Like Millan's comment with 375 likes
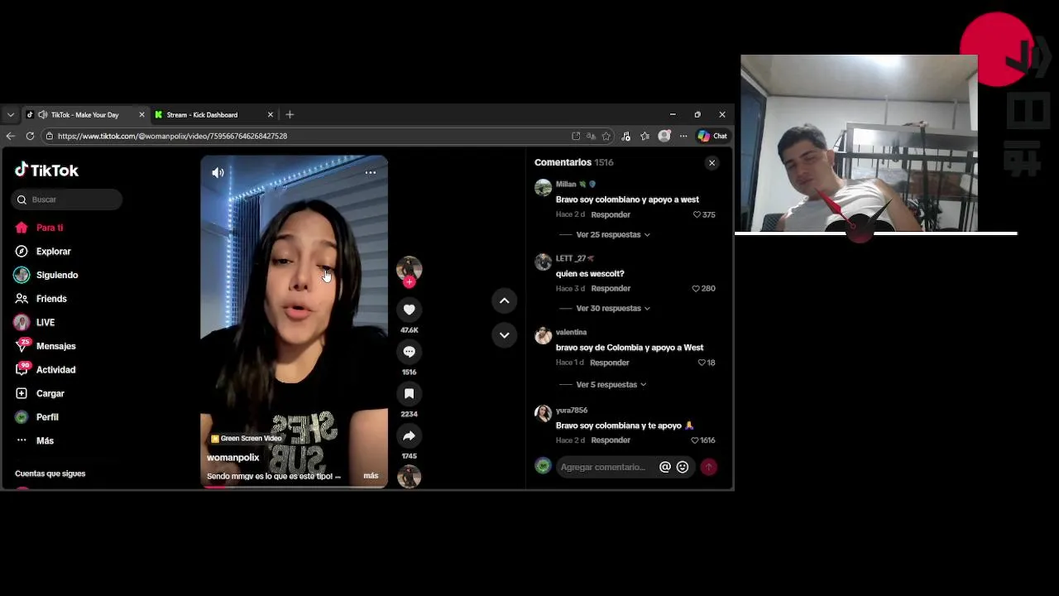The height and width of the screenshot is (596, 1059). (697, 215)
